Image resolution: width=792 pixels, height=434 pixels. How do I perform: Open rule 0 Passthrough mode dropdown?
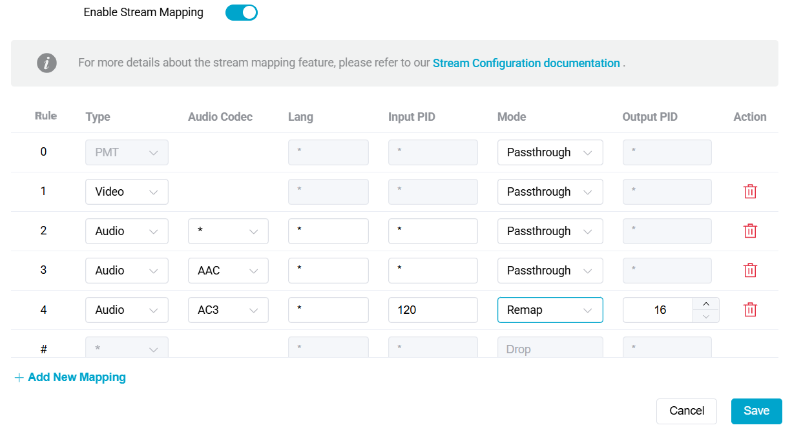(550, 152)
